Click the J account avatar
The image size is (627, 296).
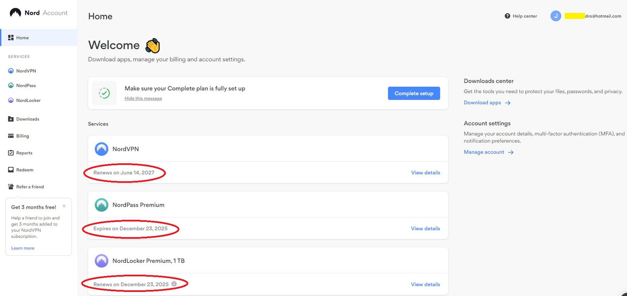pyautogui.click(x=555, y=16)
